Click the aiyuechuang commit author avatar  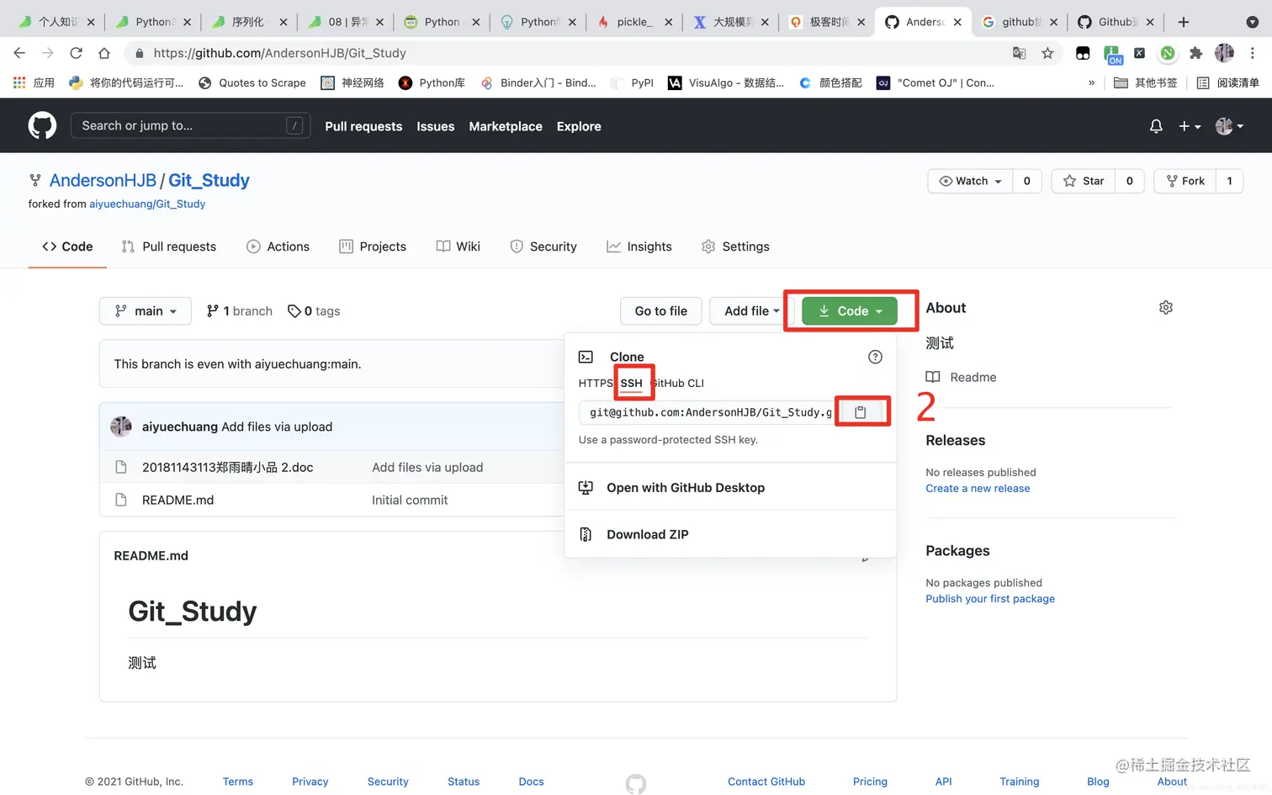(x=121, y=427)
